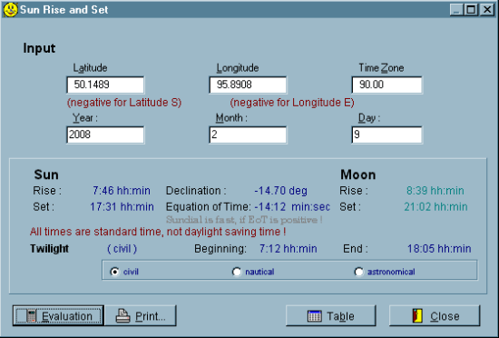Click the Year field showing 2008
499x338 pixels.
click(x=105, y=134)
